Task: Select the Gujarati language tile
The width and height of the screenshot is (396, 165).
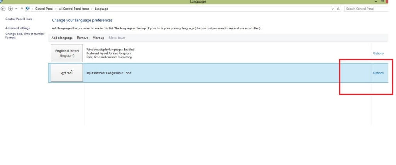Action: click(x=67, y=73)
